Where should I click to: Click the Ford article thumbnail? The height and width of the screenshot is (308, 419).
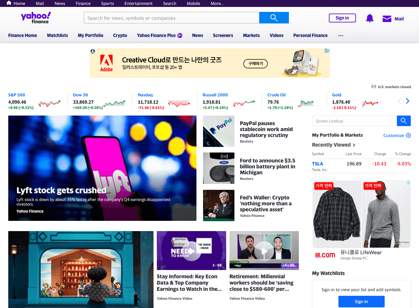pos(219,168)
